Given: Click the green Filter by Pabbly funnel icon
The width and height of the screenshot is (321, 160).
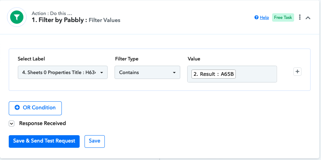Looking at the screenshot, I should [x=17, y=17].
